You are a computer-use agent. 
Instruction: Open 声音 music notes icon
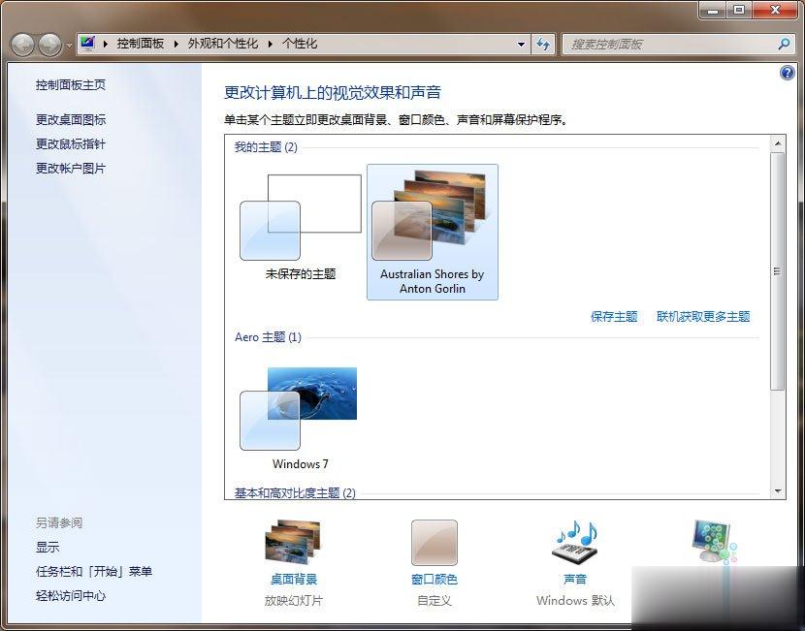[x=576, y=542]
